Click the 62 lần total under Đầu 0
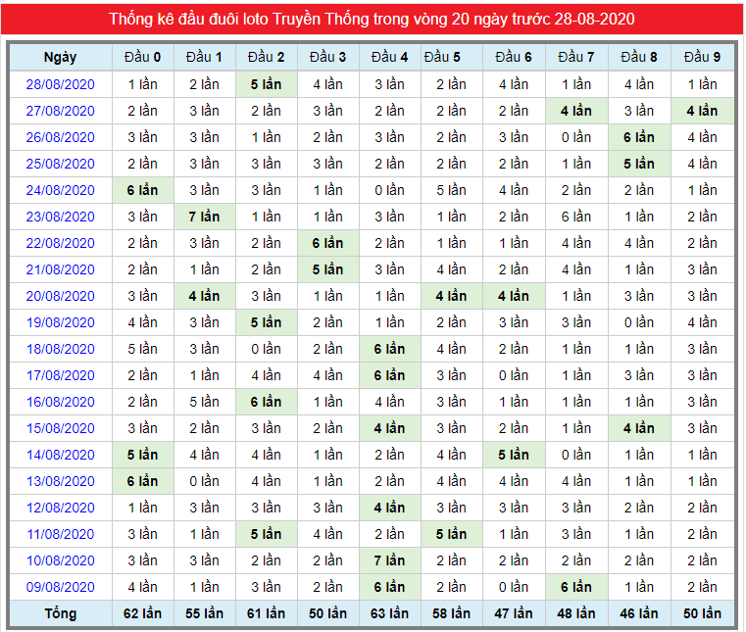746x632 pixels. [x=143, y=613]
